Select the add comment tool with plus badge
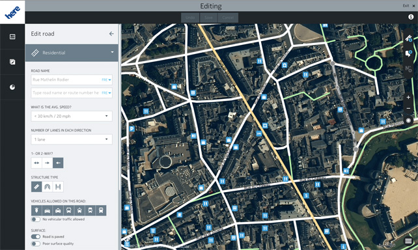418x250 pixels. tap(408, 53)
